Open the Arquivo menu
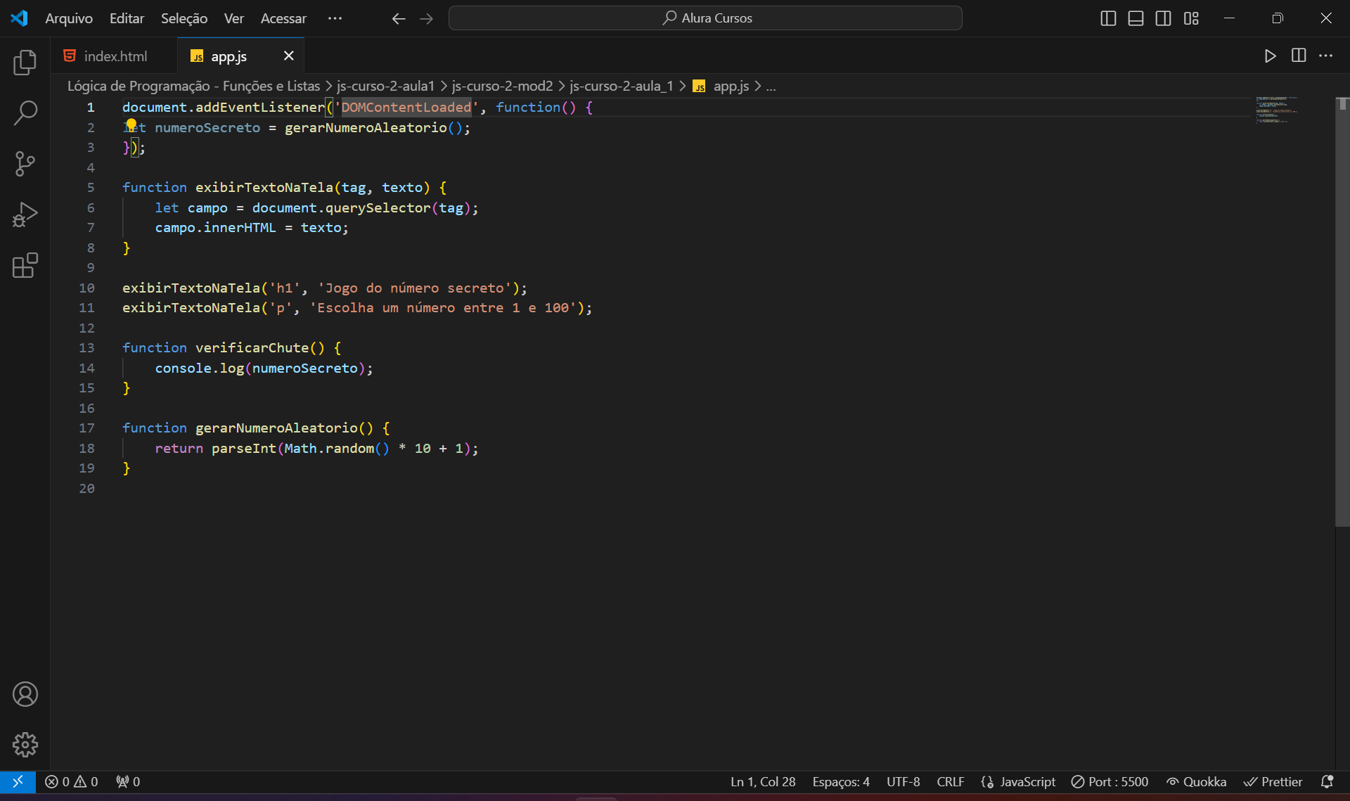Image resolution: width=1350 pixels, height=801 pixels. pyautogui.click(x=69, y=18)
